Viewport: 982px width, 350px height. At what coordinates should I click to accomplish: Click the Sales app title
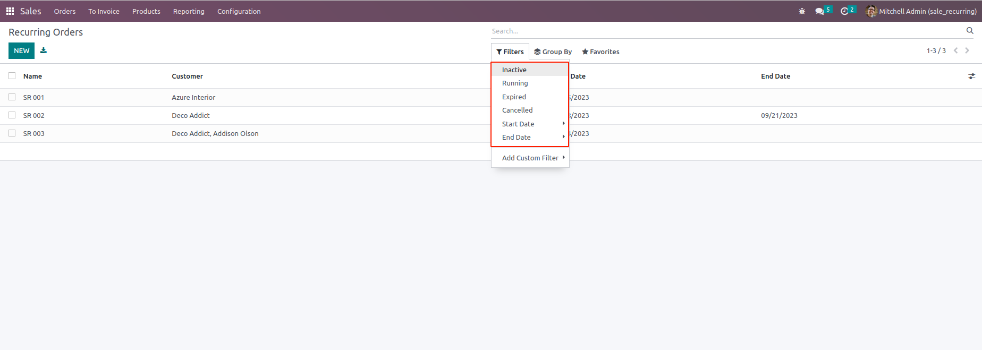pos(30,11)
